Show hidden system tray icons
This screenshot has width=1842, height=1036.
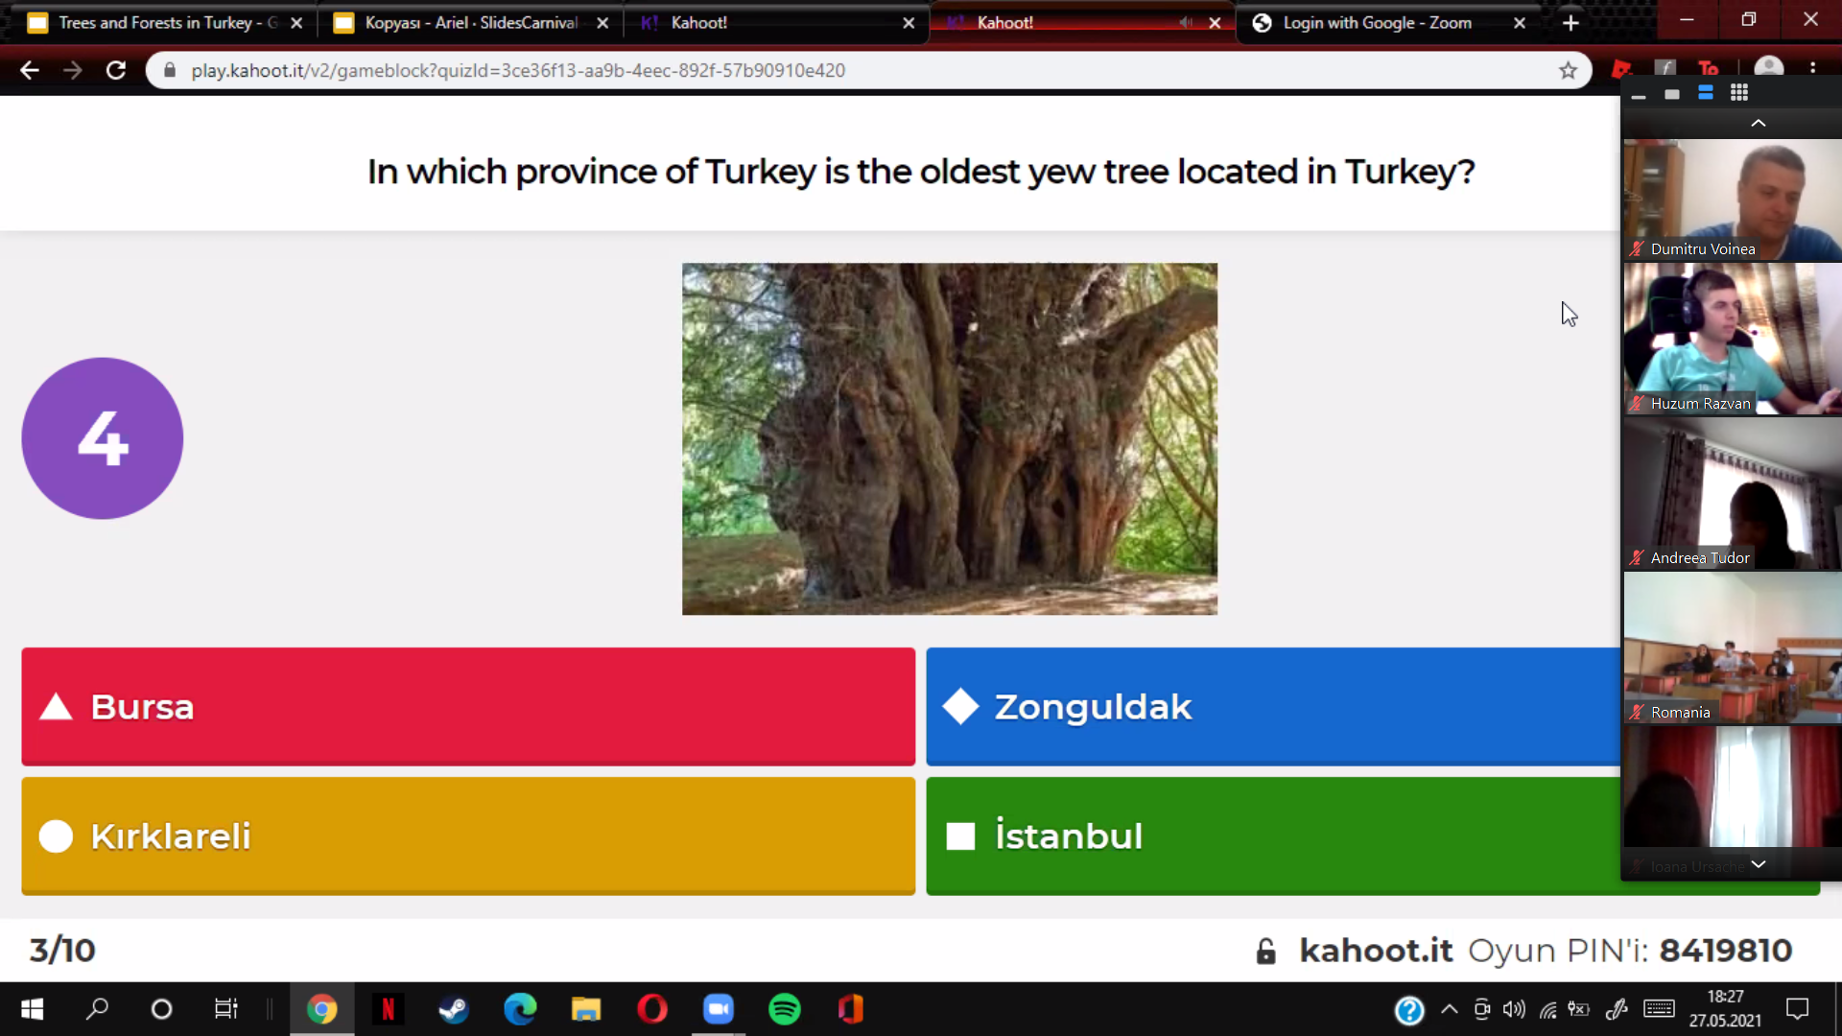[x=1450, y=1009]
